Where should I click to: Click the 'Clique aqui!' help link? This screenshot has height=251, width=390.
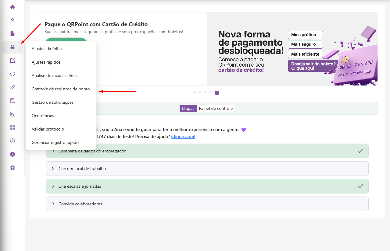(x=183, y=137)
